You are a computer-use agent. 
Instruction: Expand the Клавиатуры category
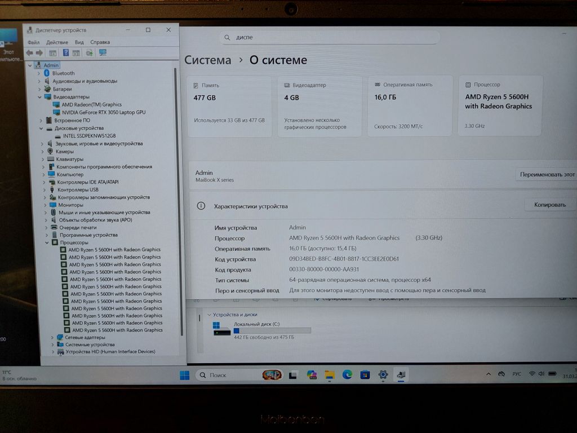pyautogui.click(x=42, y=159)
